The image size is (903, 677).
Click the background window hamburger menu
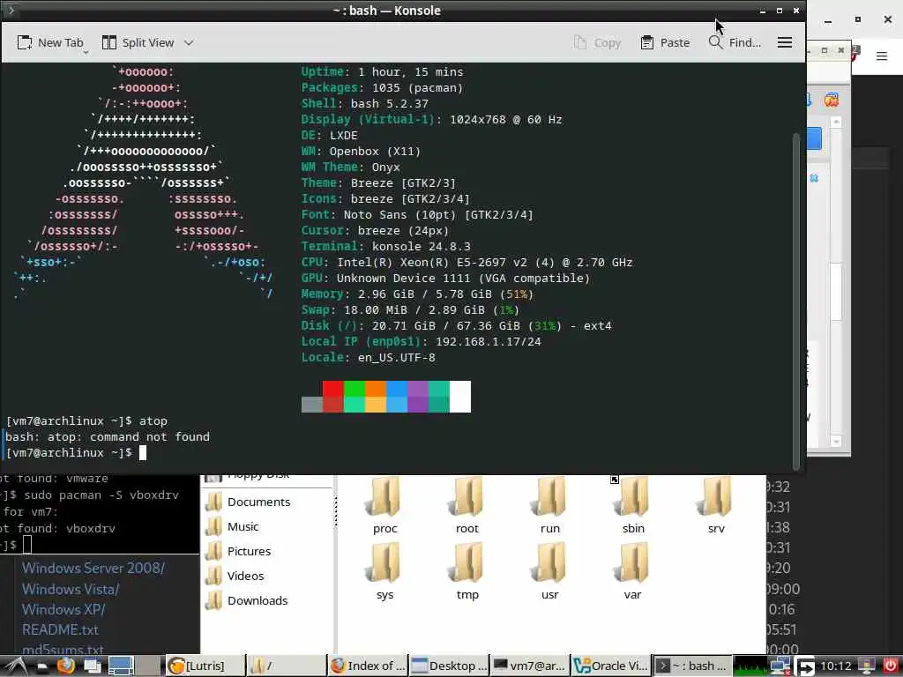point(882,56)
